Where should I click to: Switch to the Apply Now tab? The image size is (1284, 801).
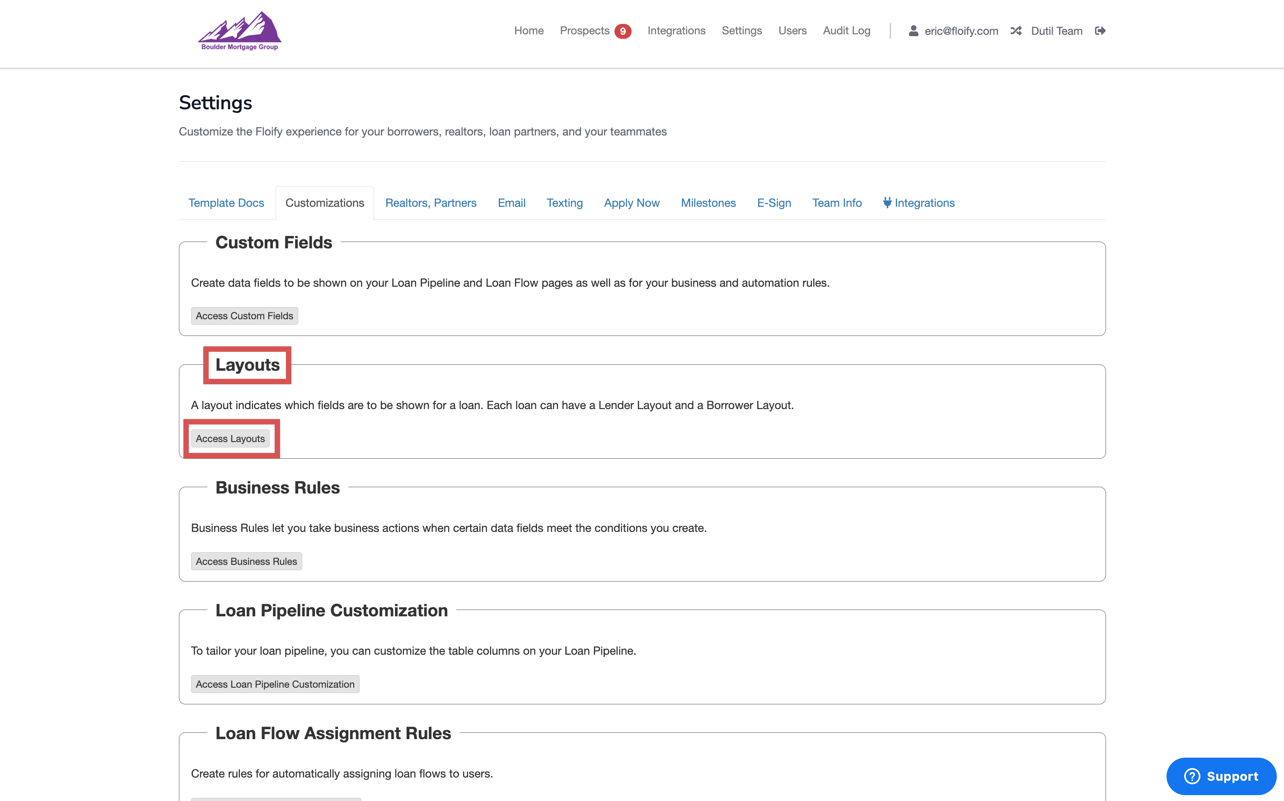632,203
